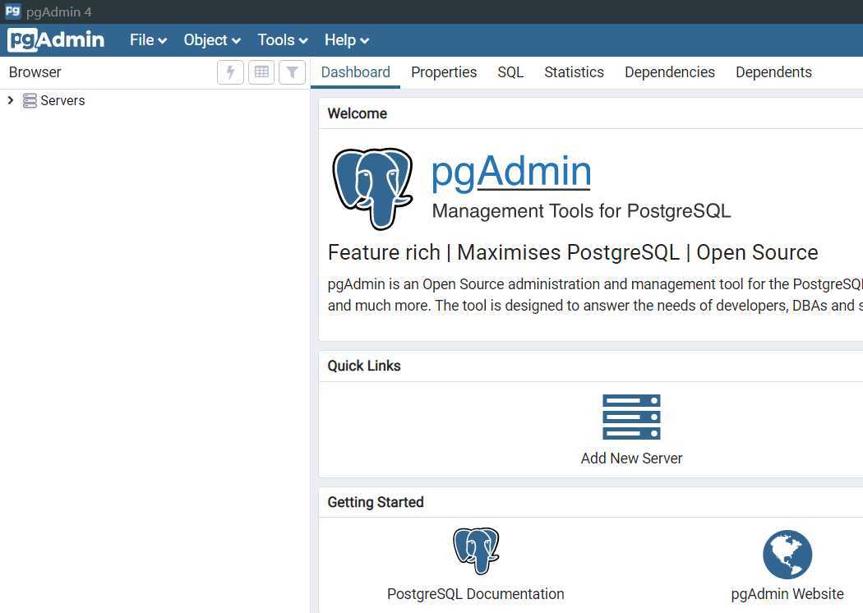Image resolution: width=863 pixels, height=613 pixels.
Task: Click the Add New Server icon
Action: tap(631, 417)
